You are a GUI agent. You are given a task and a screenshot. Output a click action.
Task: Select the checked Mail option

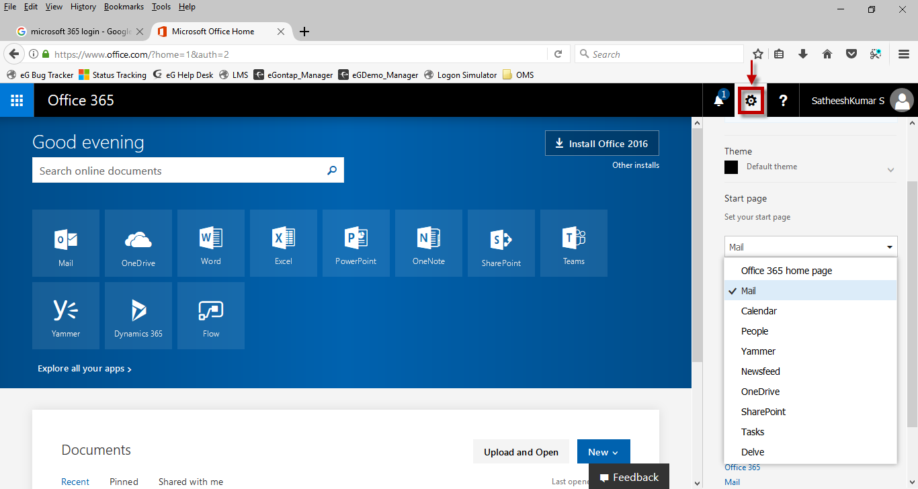point(810,291)
